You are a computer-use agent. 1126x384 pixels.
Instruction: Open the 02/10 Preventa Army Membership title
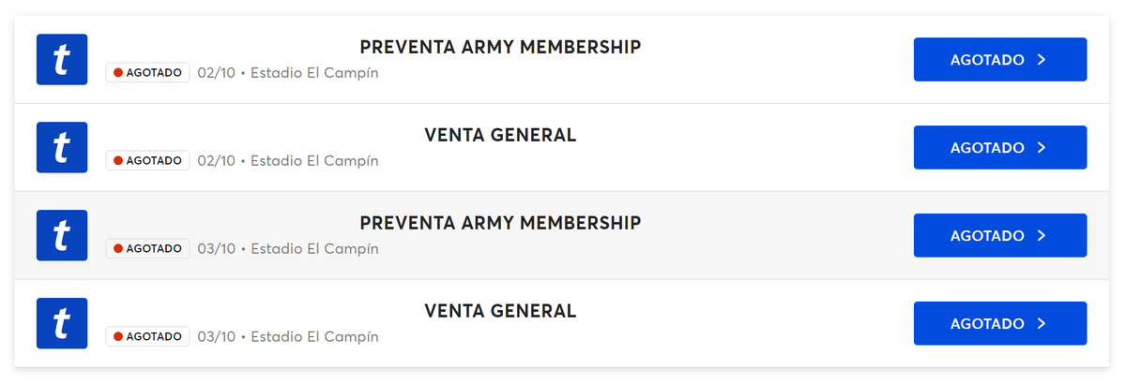point(500,48)
